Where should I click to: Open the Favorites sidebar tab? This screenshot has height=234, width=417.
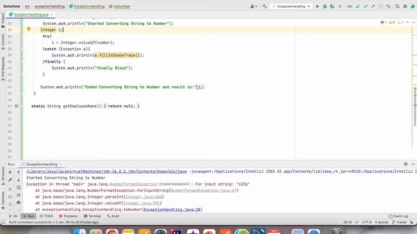coord(3,200)
